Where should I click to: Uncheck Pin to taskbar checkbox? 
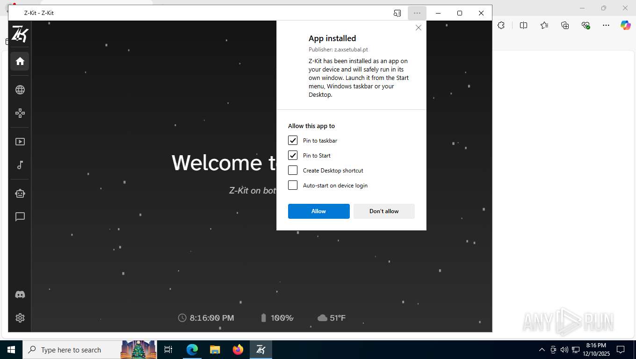coord(293,140)
